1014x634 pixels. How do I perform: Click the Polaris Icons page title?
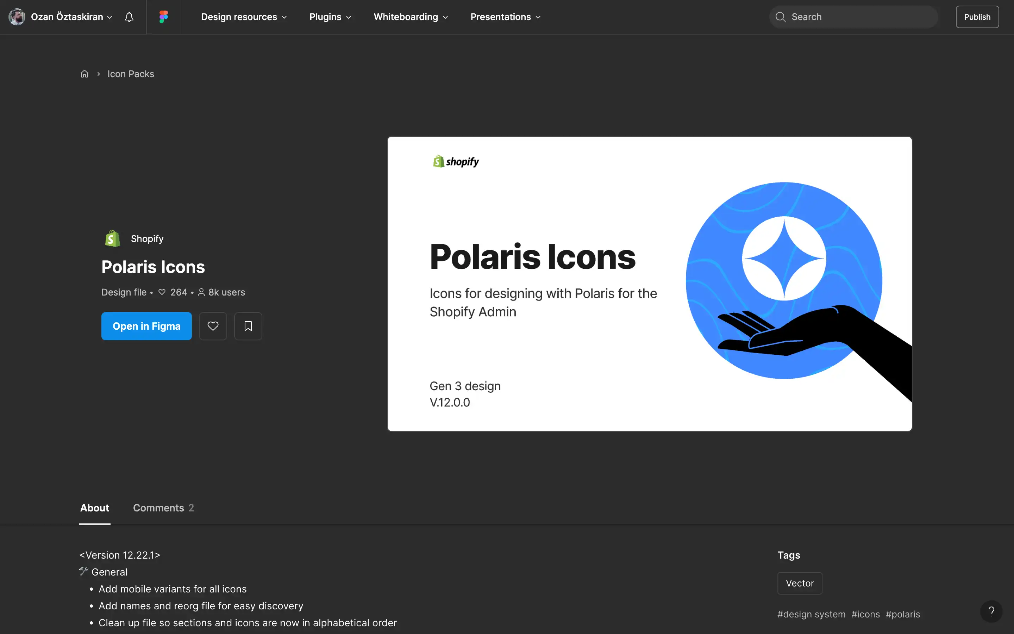click(153, 267)
